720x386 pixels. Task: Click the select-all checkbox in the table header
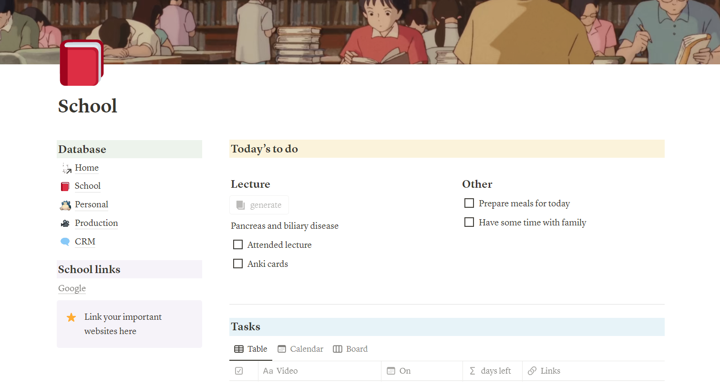coord(239,371)
